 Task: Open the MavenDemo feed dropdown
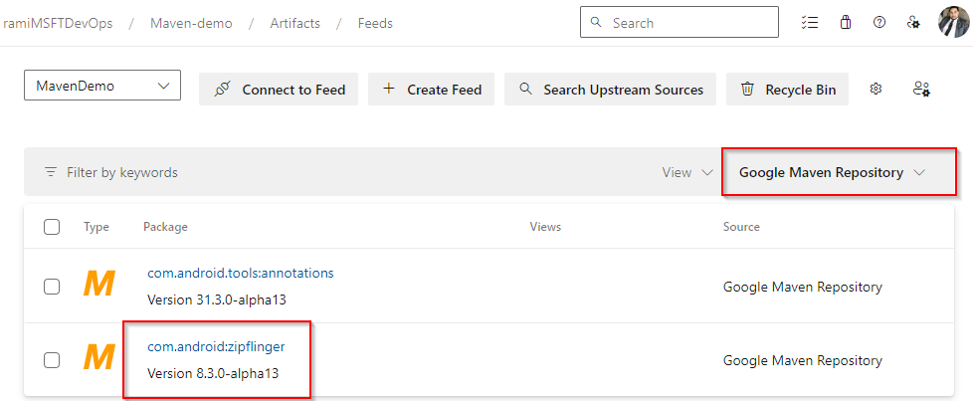tap(102, 86)
